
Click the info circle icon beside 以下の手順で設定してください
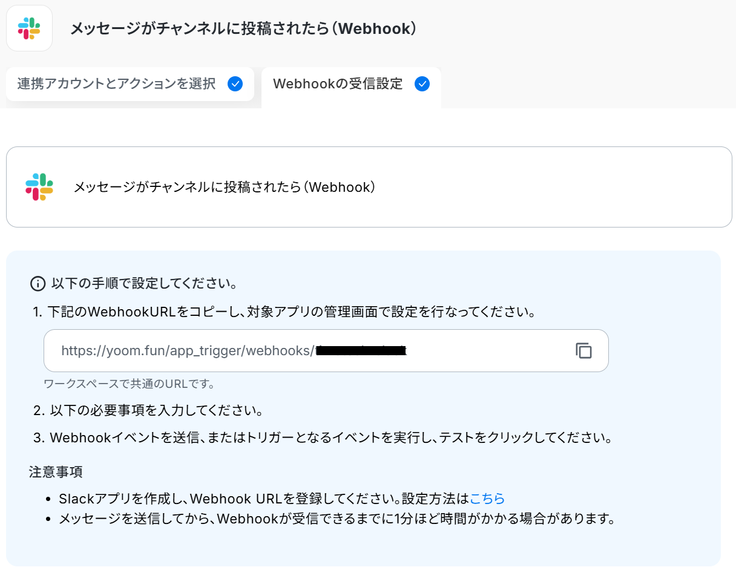coord(38,283)
